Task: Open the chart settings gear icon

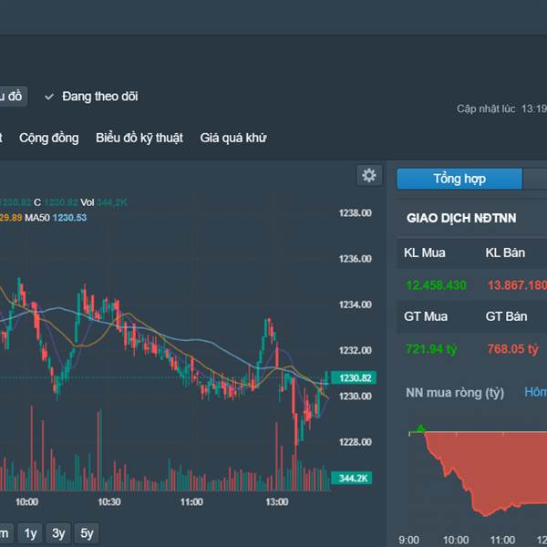Action: (369, 175)
